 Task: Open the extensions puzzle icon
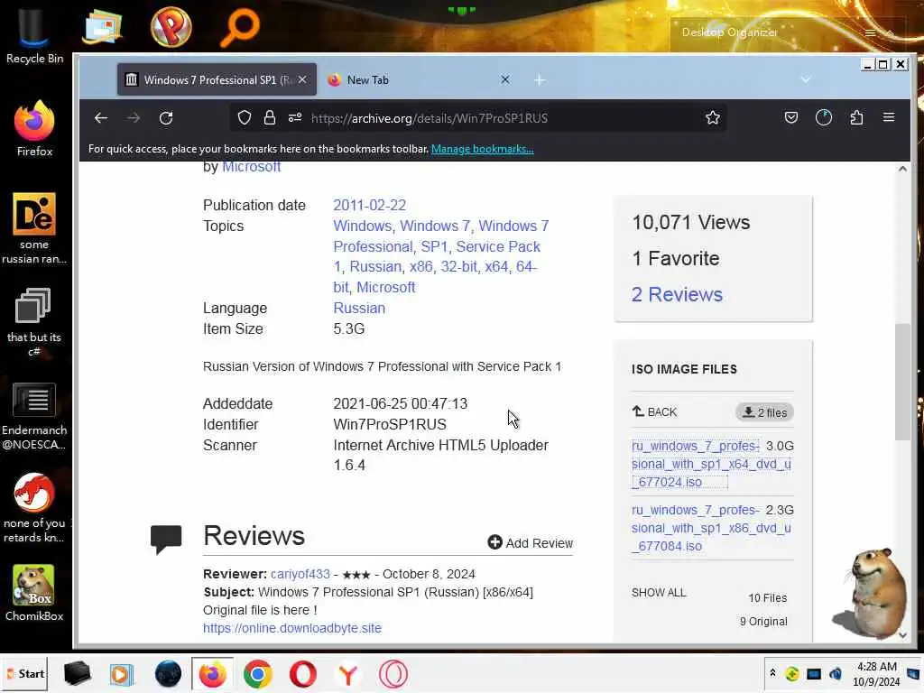click(x=856, y=118)
